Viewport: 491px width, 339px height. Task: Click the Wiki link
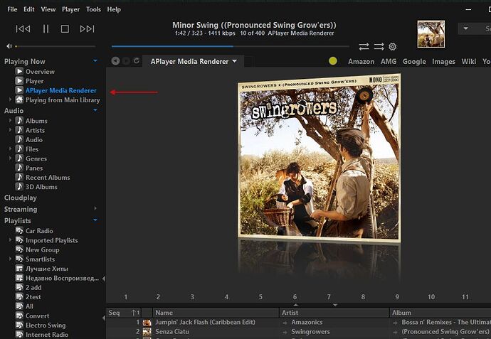tap(468, 61)
